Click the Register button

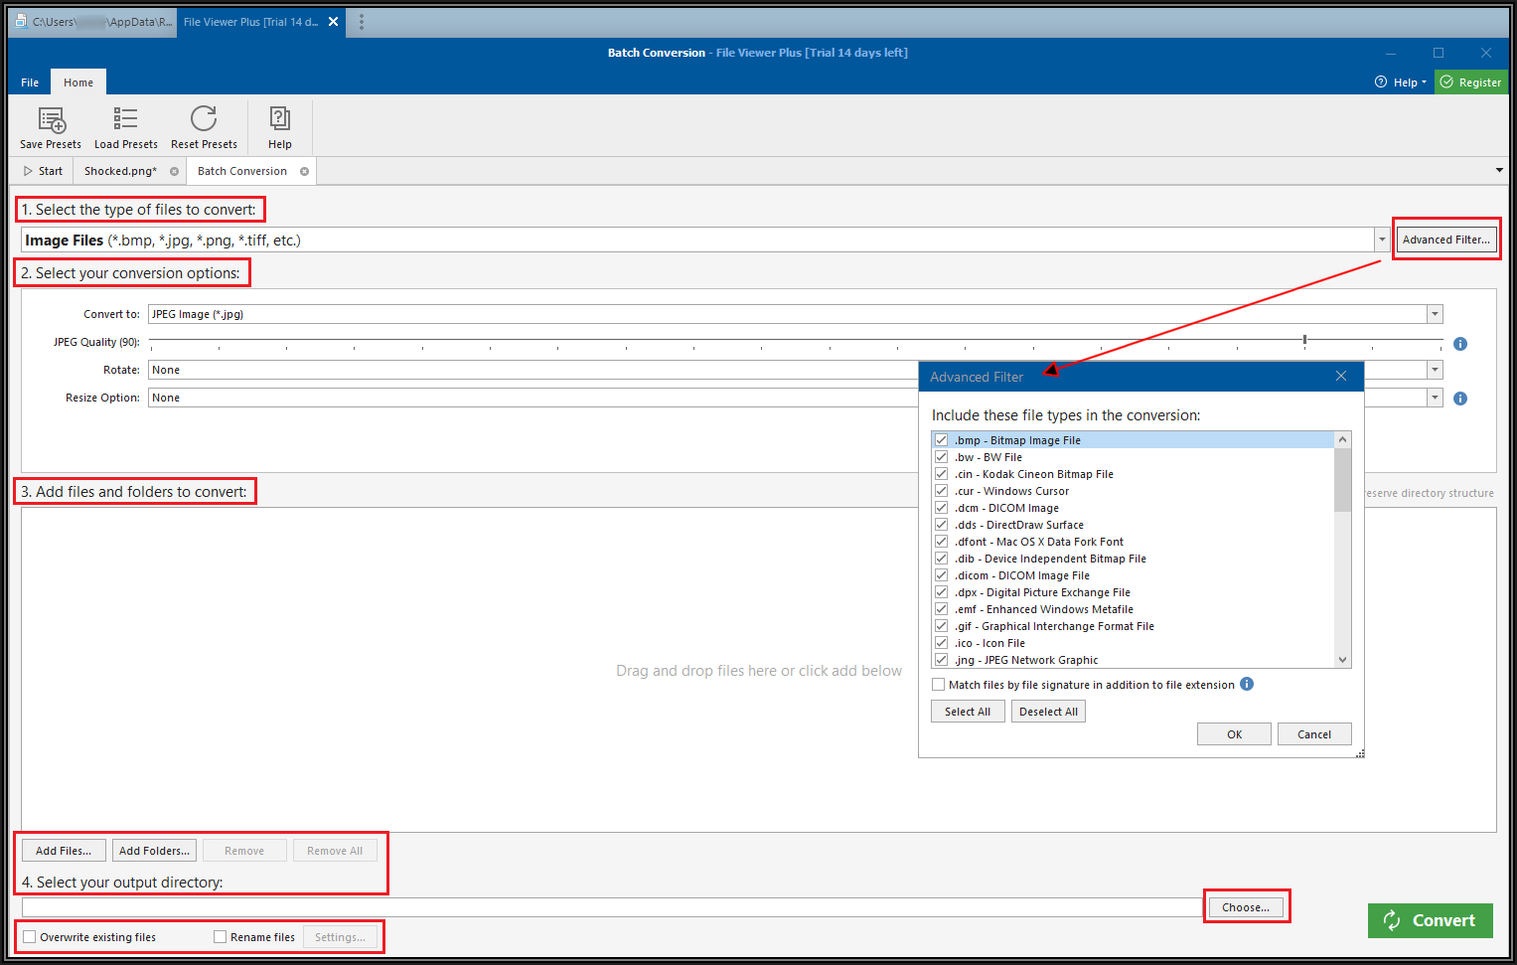click(1471, 82)
